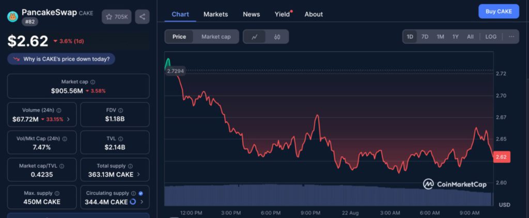Select the candlestick chart icon

[277, 37]
